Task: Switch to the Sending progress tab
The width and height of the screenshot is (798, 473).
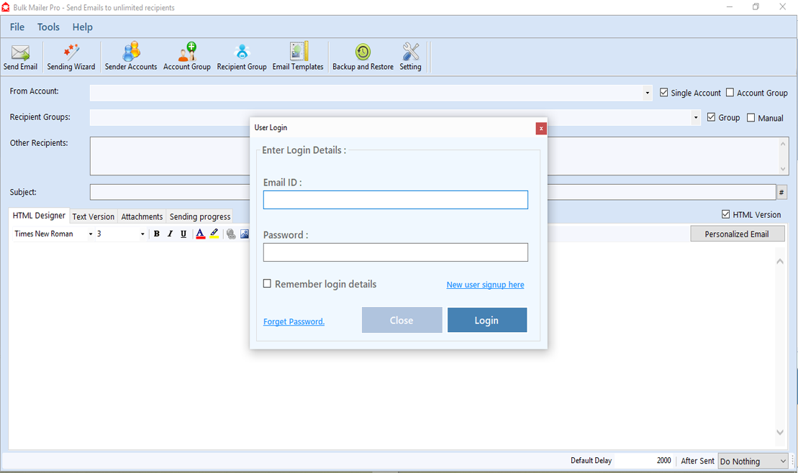Action: [x=200, y=216]
